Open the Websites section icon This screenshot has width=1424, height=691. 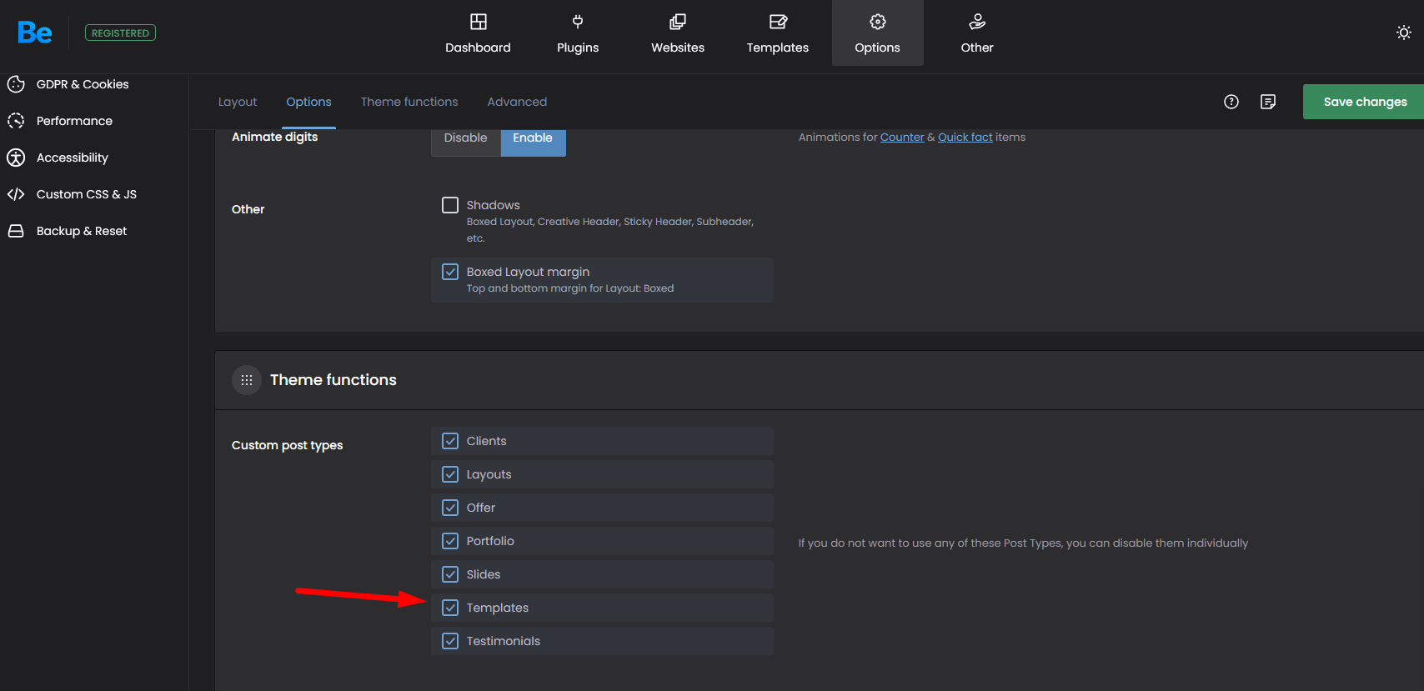tap(678, 22)
